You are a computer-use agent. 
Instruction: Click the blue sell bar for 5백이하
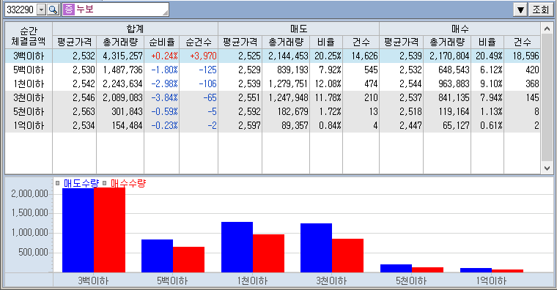(158, 256)
